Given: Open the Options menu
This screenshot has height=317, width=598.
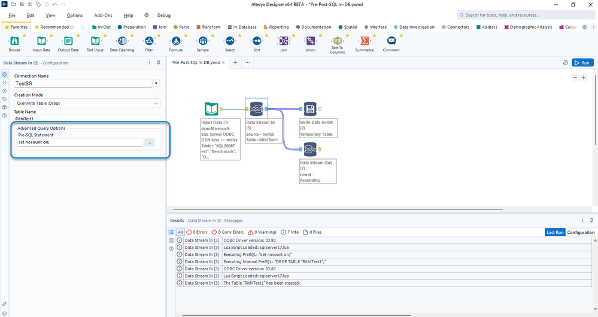Looking at the screenshot, I should click(x=75, y=15).
